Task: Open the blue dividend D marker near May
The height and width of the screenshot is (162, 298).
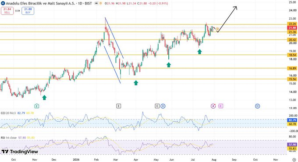Action: pos(163,106)
